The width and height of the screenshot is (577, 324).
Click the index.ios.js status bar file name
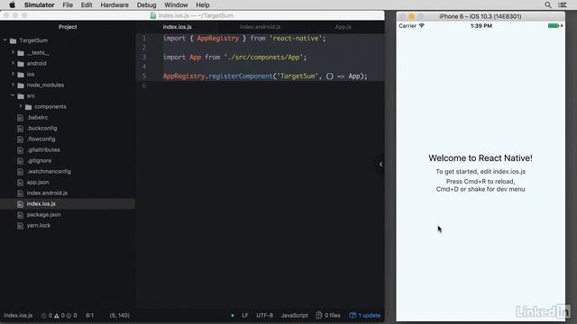click(x=18, y=315)
